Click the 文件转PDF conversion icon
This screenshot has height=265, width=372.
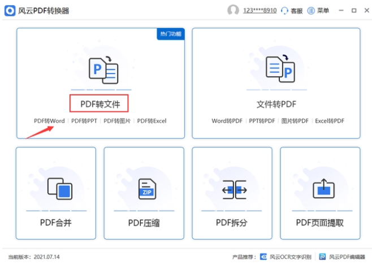click(x=280, y=68)
